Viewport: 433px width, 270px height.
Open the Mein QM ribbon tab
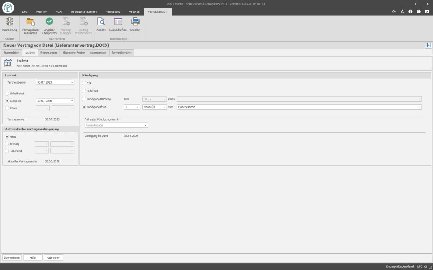coord(42,11)
